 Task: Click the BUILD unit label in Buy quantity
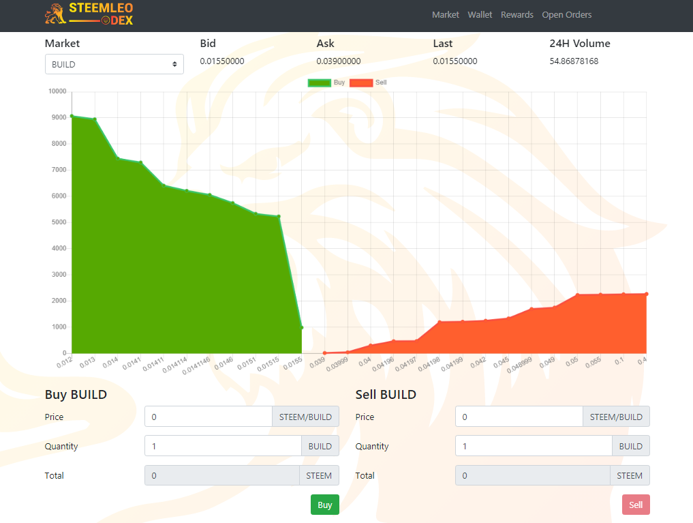tap(320, 446)
